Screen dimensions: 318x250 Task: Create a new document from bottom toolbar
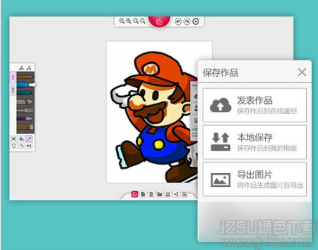click(143, 194)
